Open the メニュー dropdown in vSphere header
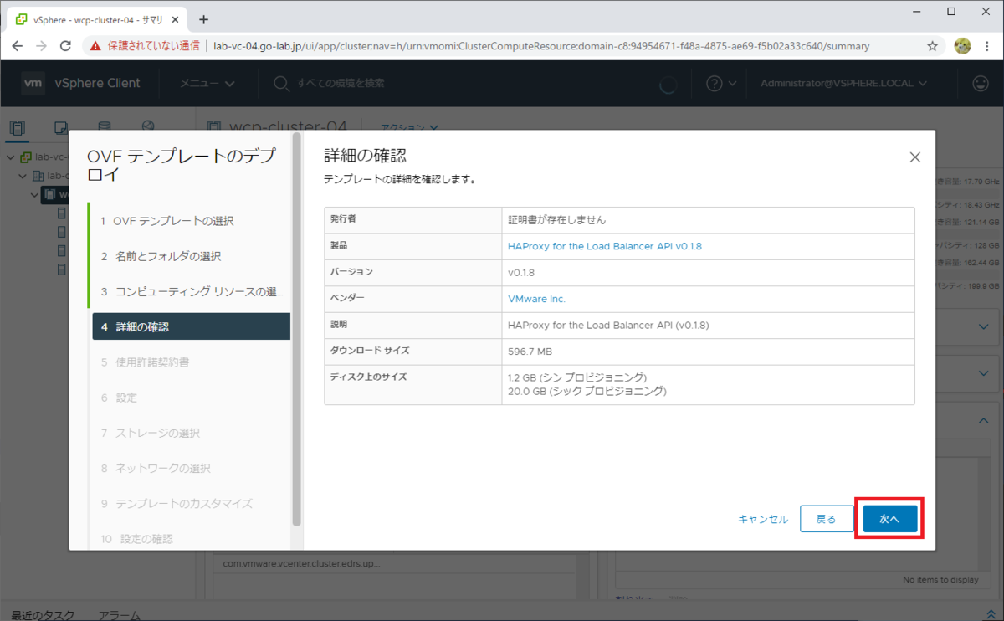This screenshot has height=621, width=1004. (208, 83)
